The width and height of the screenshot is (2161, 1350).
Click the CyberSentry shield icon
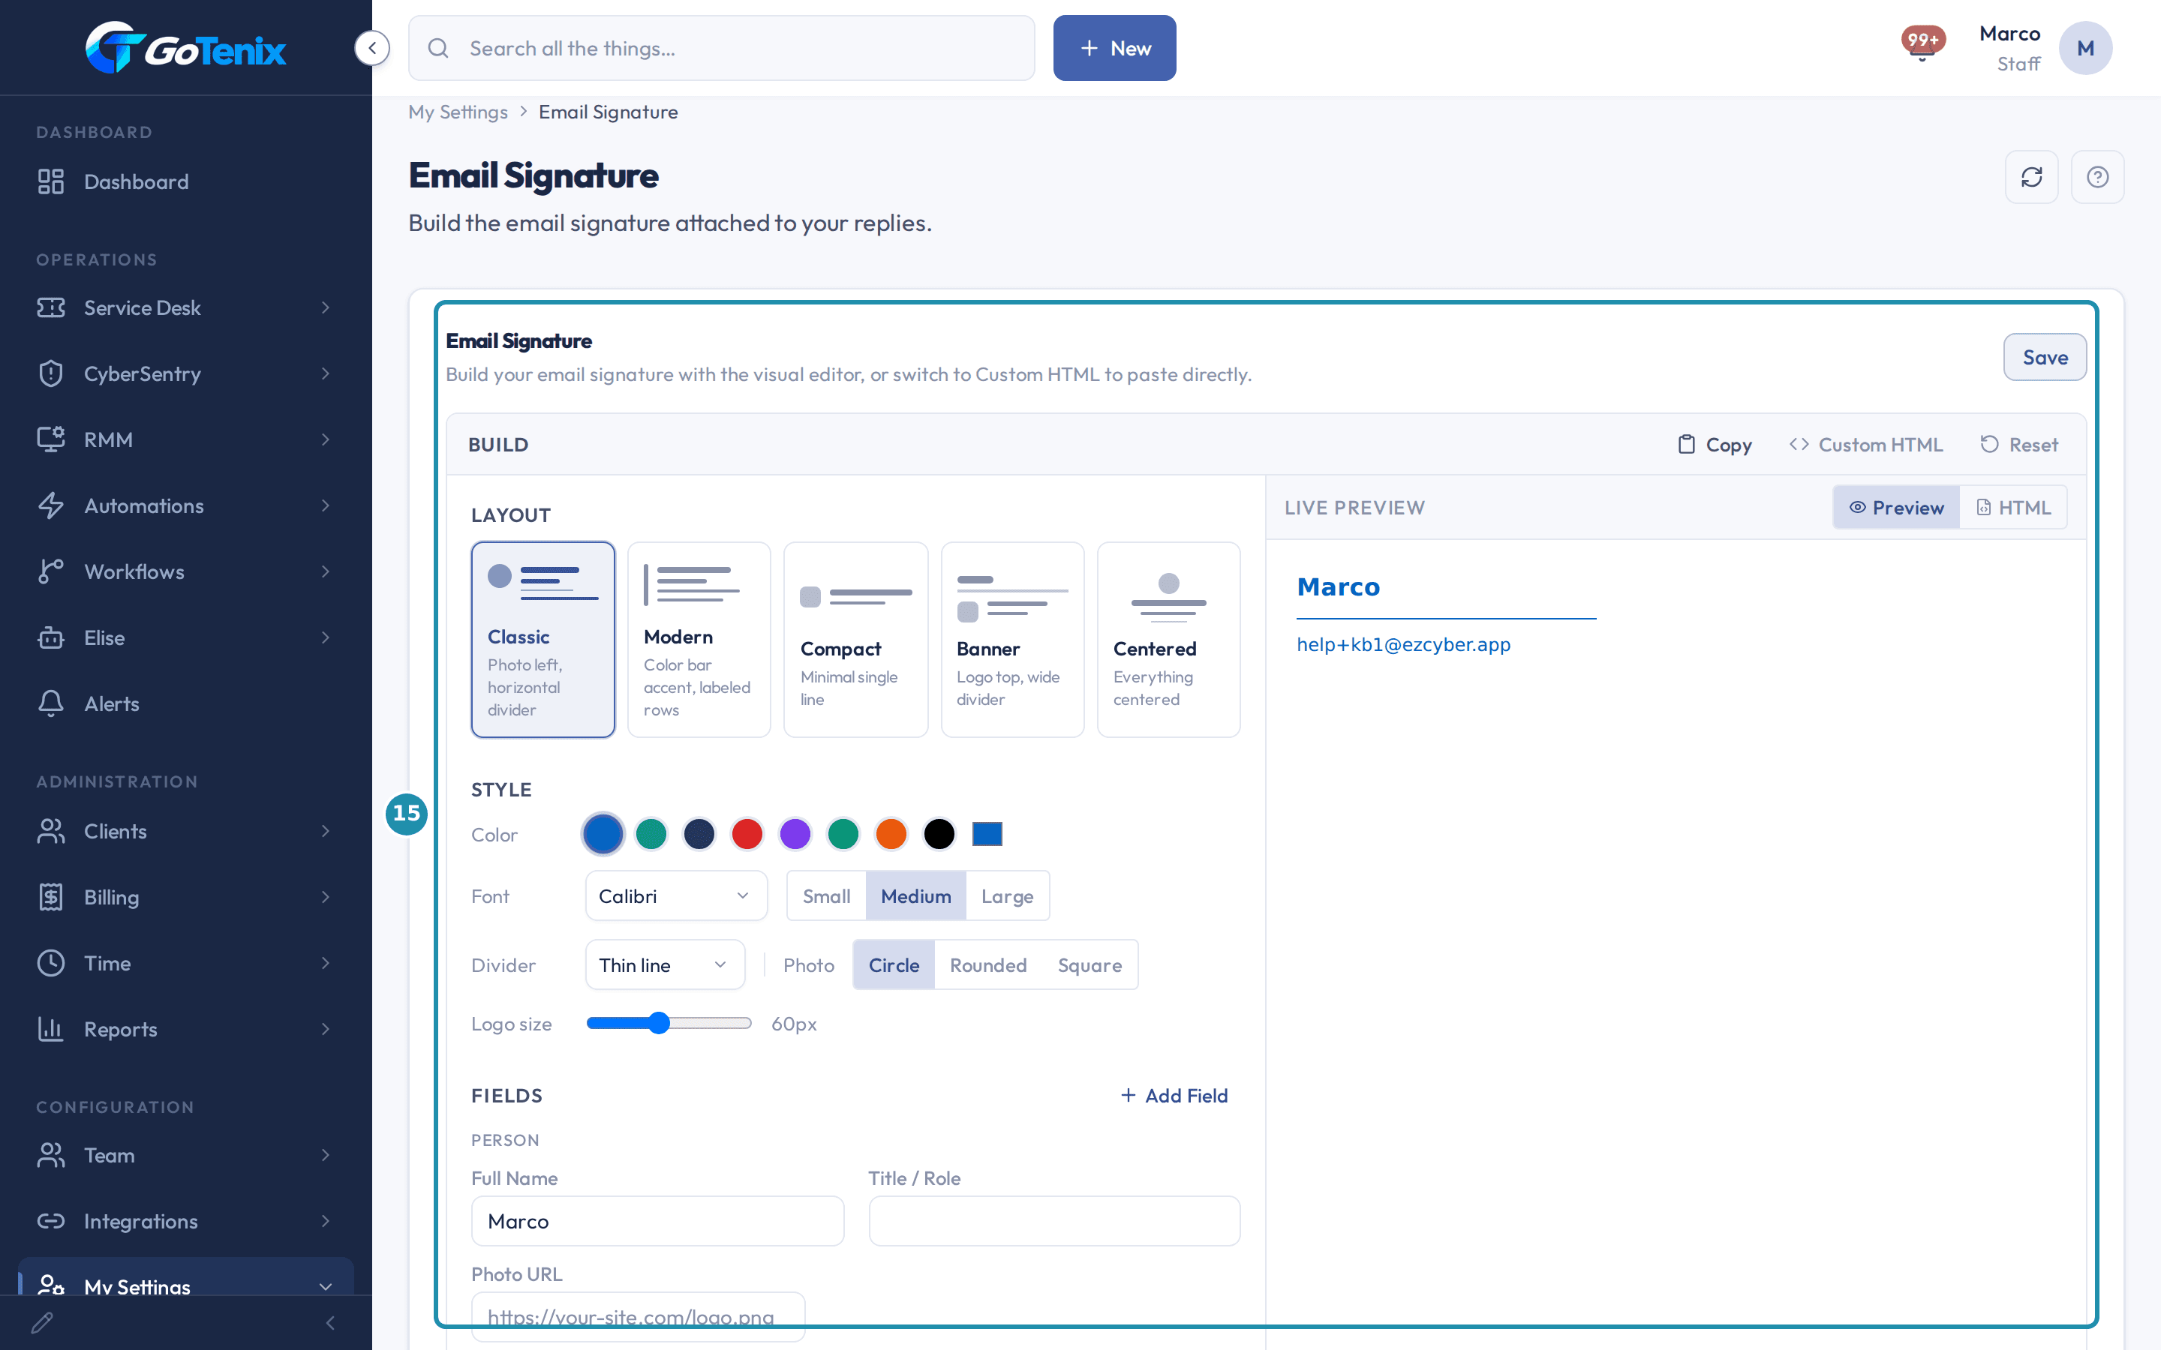(x=51, y=373)
